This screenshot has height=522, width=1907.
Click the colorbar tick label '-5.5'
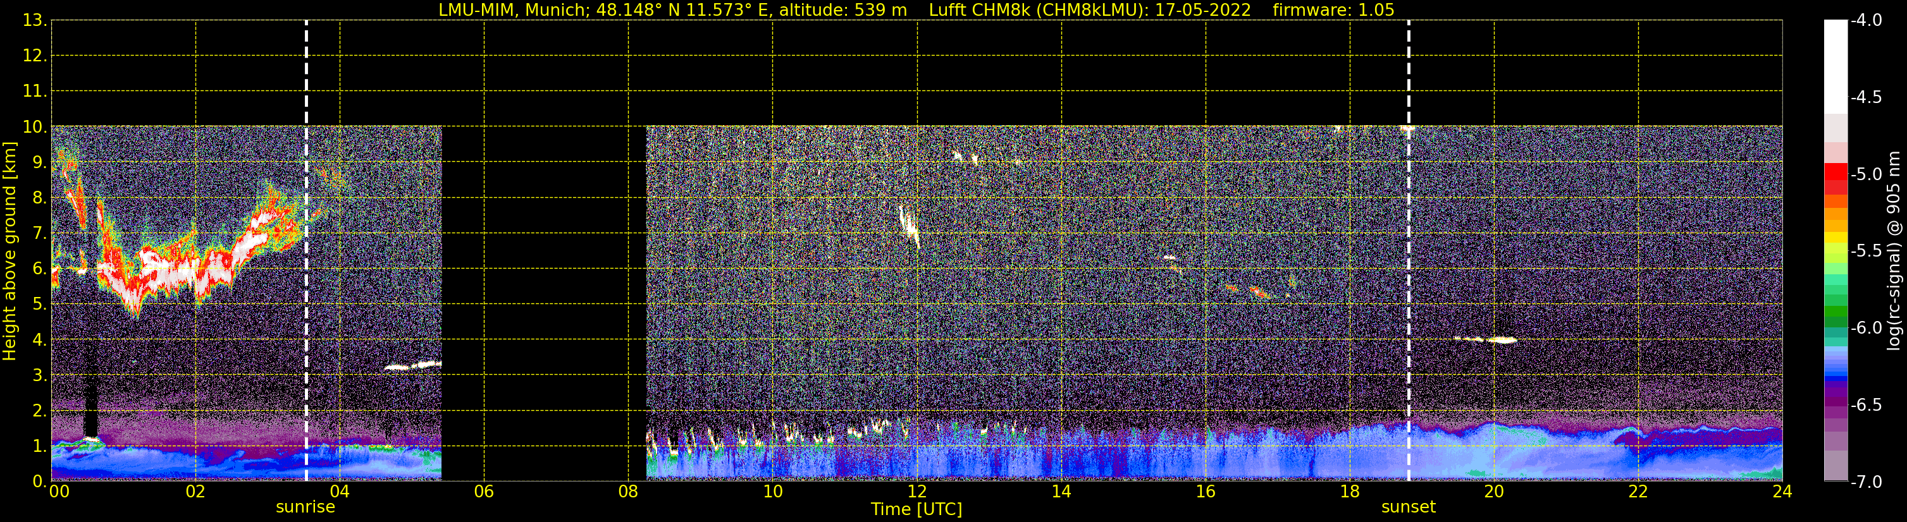1865,251
